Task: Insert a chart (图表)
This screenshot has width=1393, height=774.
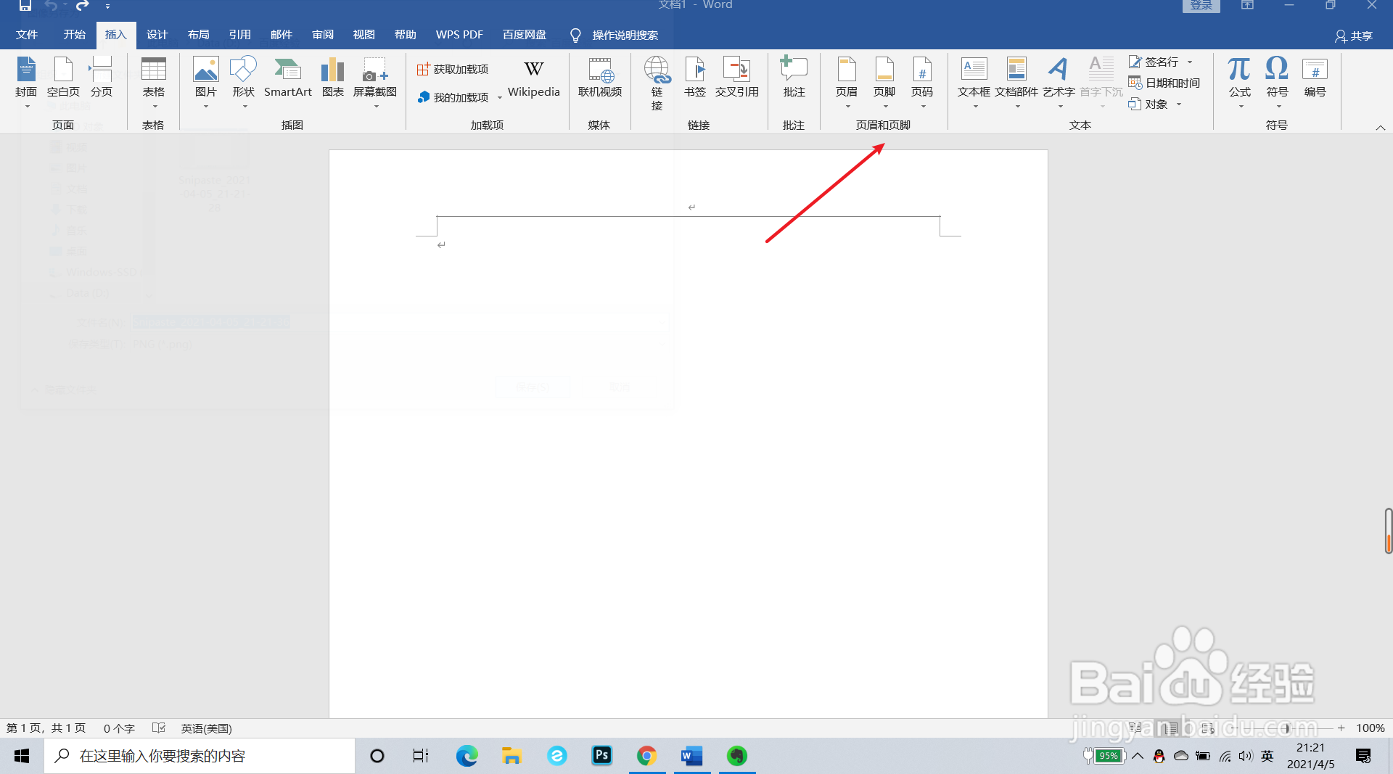Action: pyautogui.click(x=332, y=77)
